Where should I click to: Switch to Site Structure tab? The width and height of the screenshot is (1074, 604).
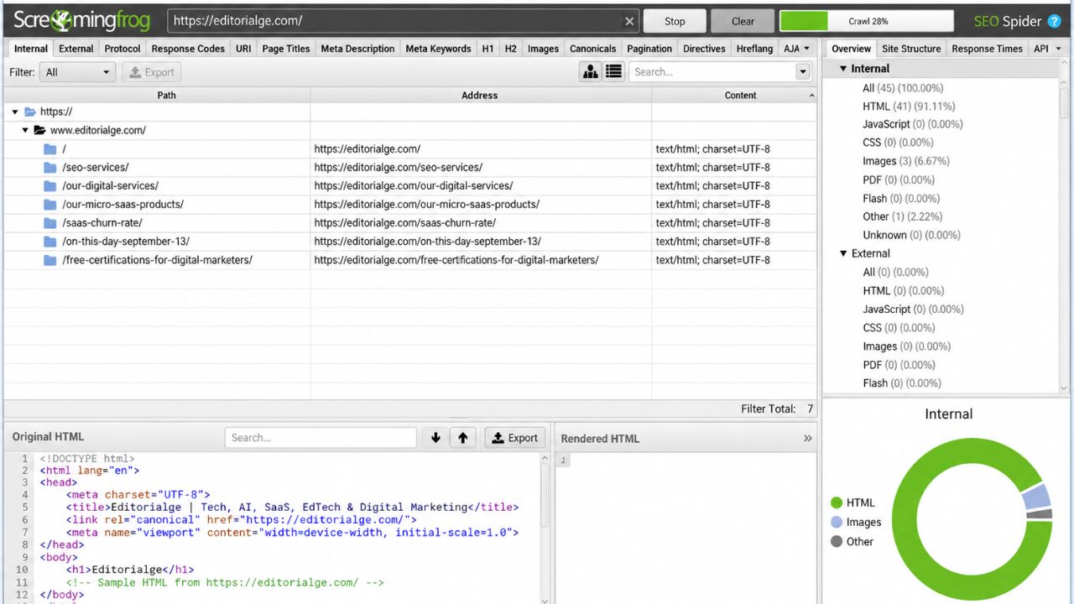[911, 49]
